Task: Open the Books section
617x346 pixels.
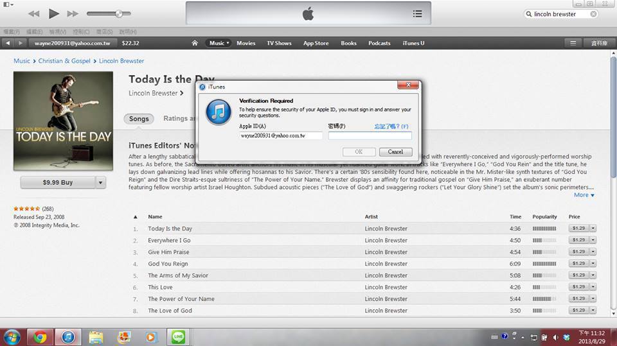Action: 348,43
